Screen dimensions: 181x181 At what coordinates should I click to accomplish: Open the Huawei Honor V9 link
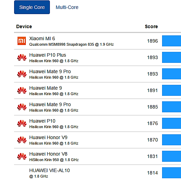[x=48, y=137]
